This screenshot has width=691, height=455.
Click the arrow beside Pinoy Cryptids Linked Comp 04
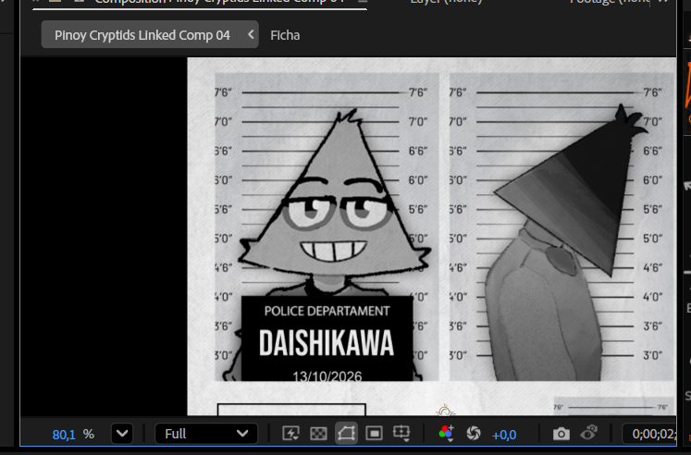tap(252, 34)
